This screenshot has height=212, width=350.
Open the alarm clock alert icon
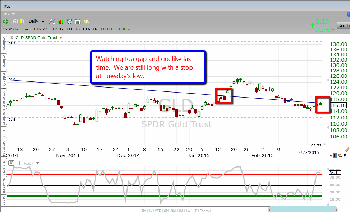pyautogui.click(x=69, y=22)
